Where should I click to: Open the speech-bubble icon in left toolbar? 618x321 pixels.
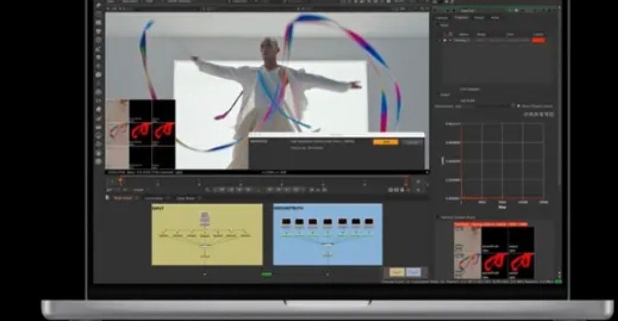[x=99, y=75]
